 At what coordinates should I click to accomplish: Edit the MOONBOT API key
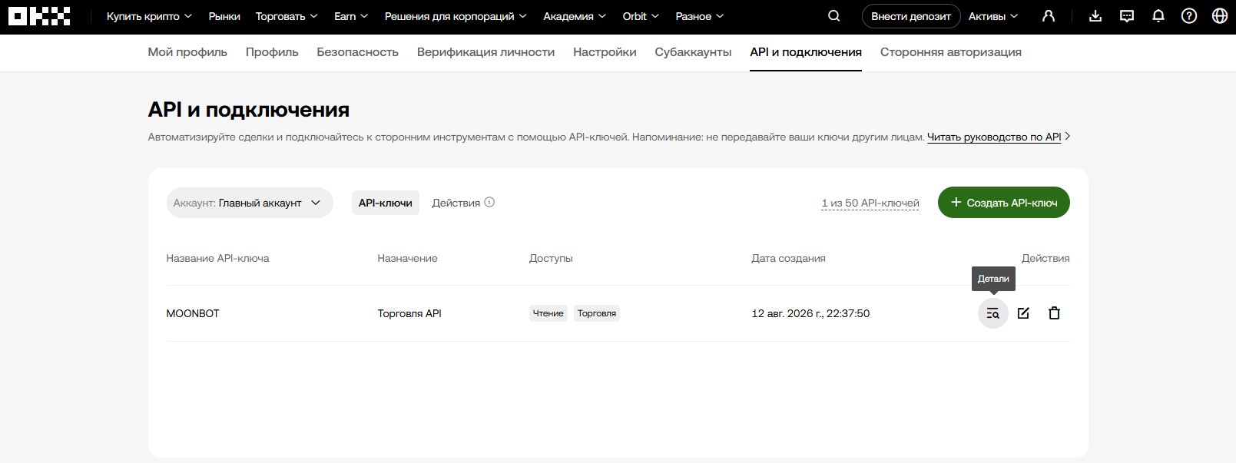pyautogui.click(x=1023, y=313)
